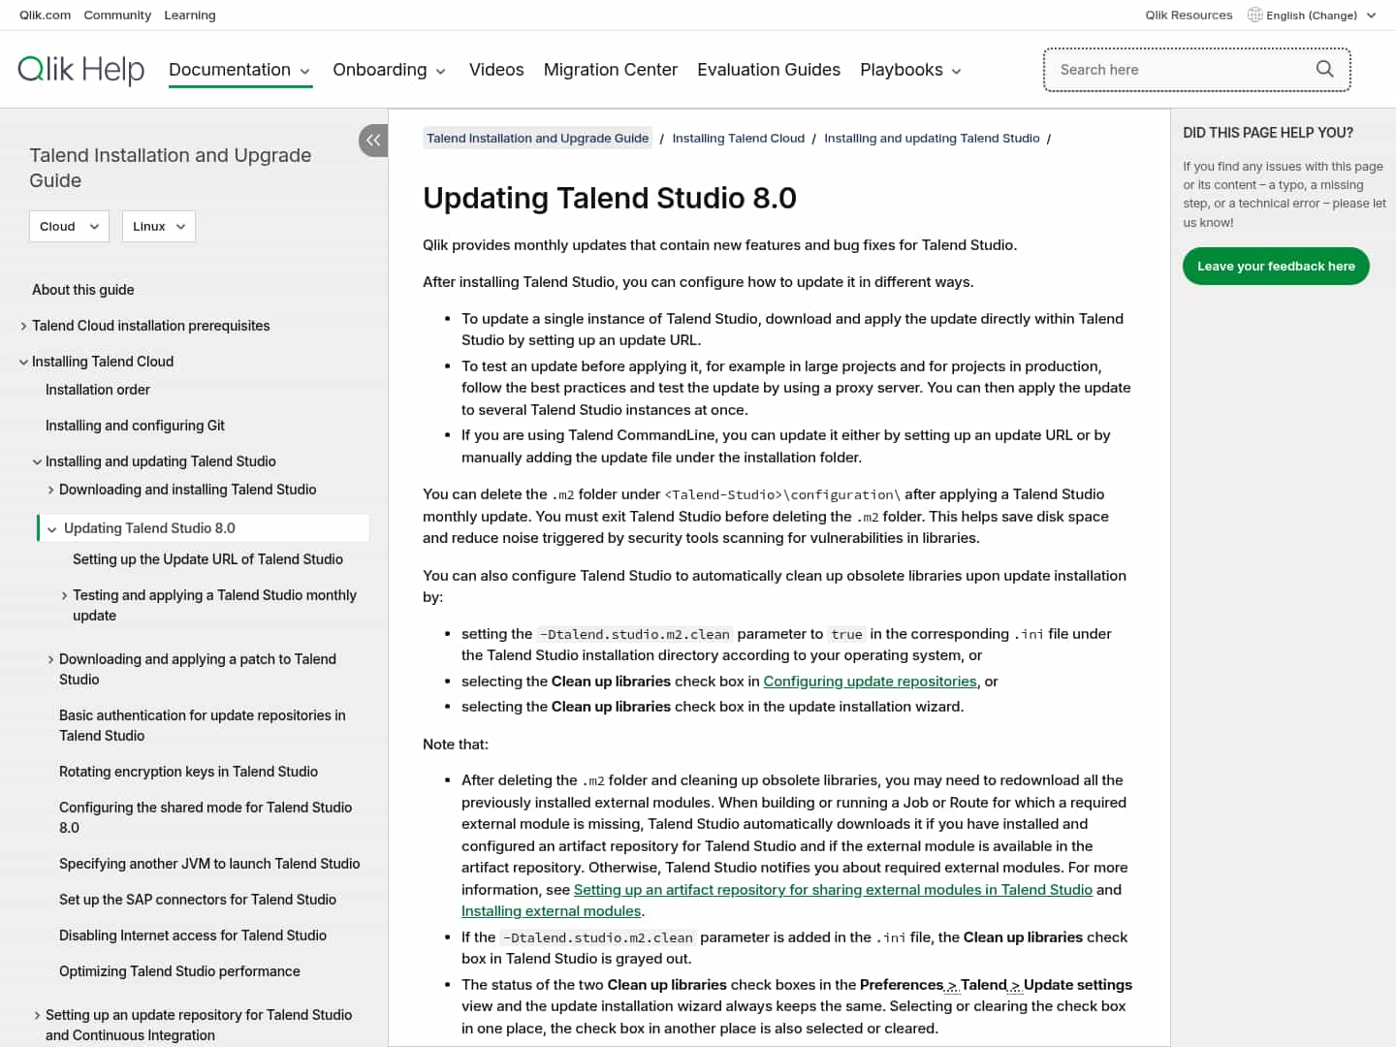The height and width of the screenshot is (1047, 1396).
Task: Click the Qlik Help logo
Action: click(x=81, y=70)
